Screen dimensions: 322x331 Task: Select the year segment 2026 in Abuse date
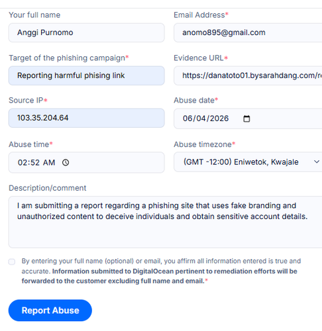(219, 118)
